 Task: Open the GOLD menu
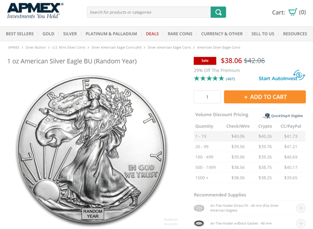[48, 34]
